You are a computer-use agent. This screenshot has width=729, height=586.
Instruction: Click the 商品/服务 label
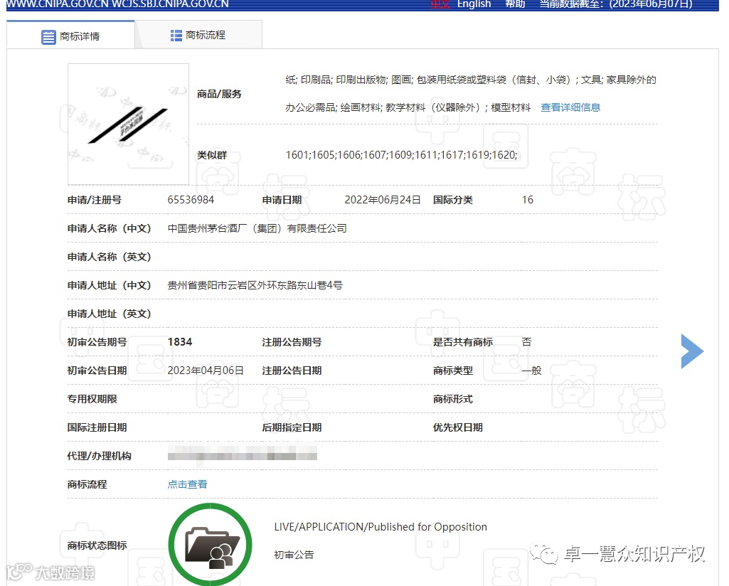point(219,94)
